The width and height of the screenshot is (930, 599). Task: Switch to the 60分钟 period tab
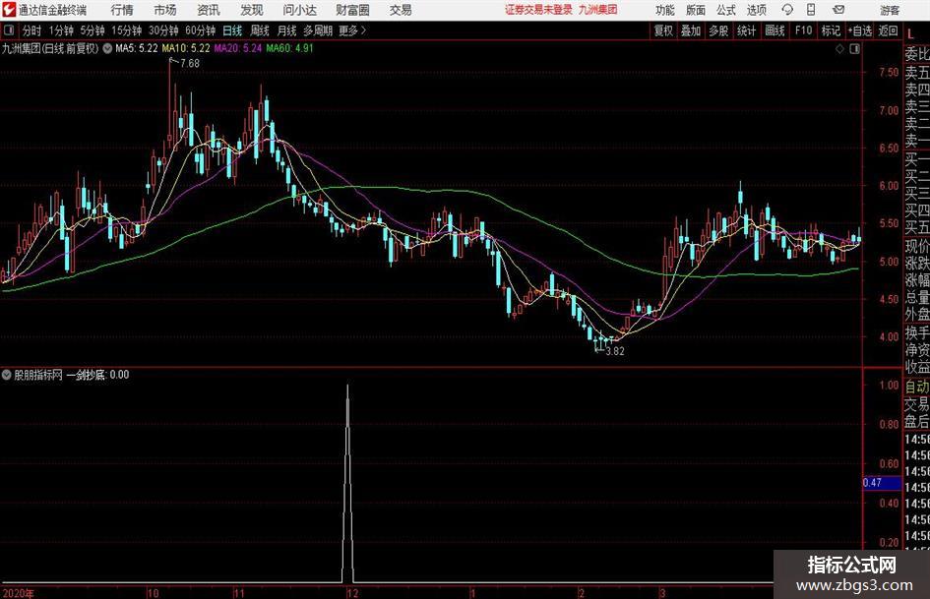click(x=200, y=30)
